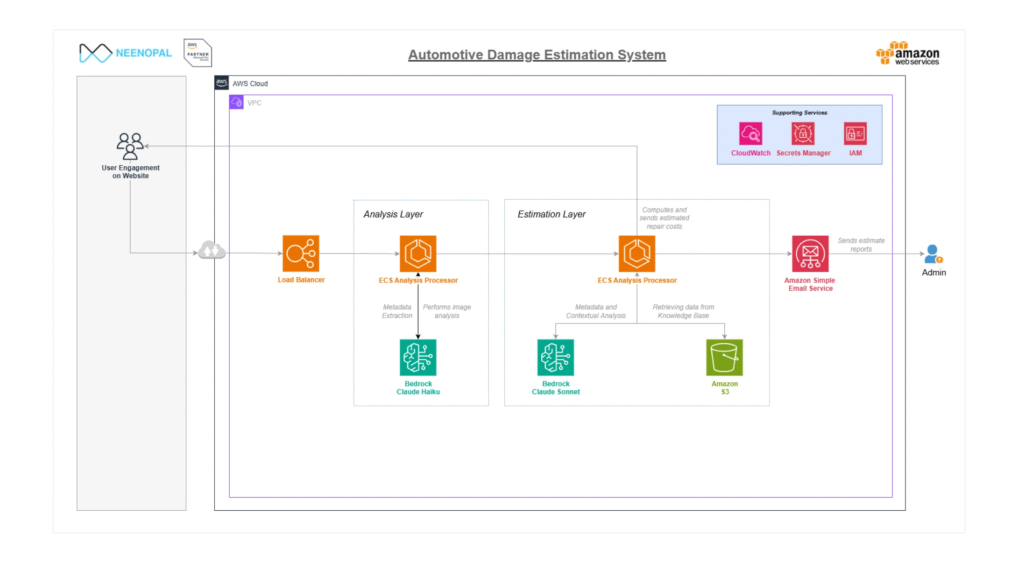The image size is (1018, 563).
Task: Click the NeenOpal logo
Action: click(125, 53)
